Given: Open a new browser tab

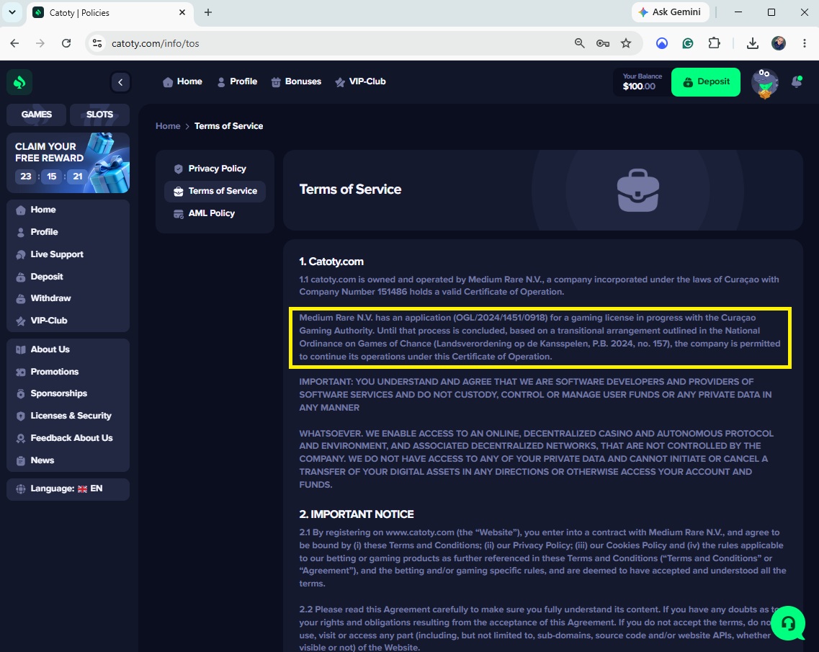Looking at the screenshot, I should point(208,12).
